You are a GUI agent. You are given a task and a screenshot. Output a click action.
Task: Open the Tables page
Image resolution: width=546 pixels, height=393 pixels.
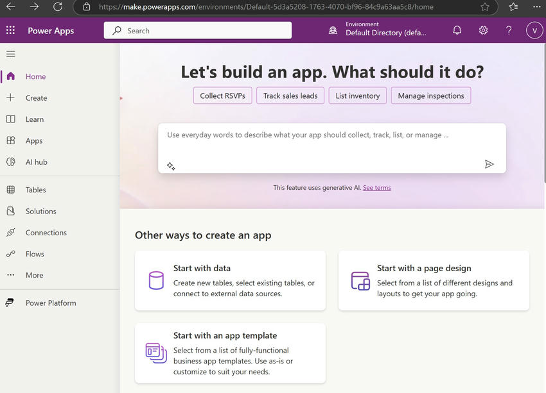35,190
